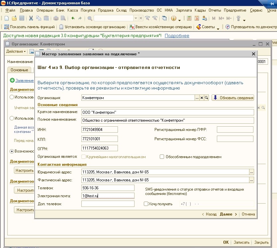The width and height of the screenshot is (277, 248).
Task: Click the Copy icon in toolbar
Action: click(x=39, y=18)
